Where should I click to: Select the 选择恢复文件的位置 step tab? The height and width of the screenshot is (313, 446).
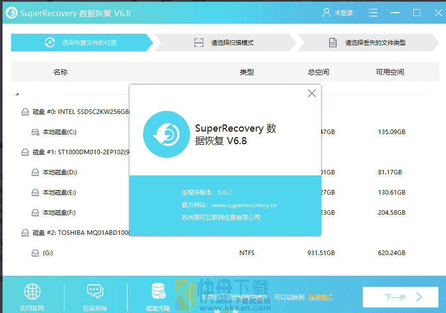[x=82, y=43]
